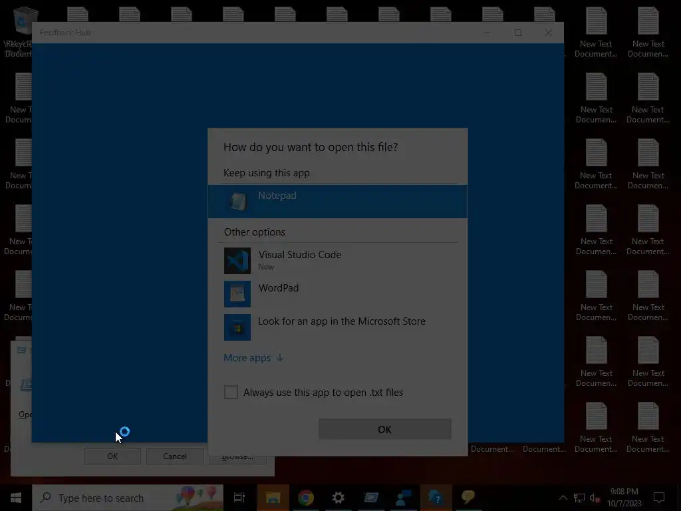Viewport: 681px width, 511px height.
Task: Pick the WordPad app icon
Action: point(237,293)
